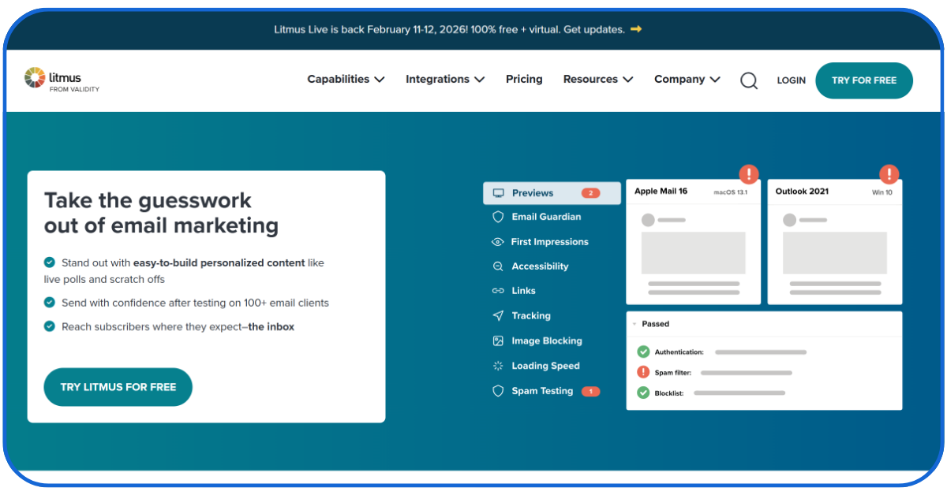Click the red 2 badge on Previews
This screenshot has width=947, height=495.
point(591,193)
